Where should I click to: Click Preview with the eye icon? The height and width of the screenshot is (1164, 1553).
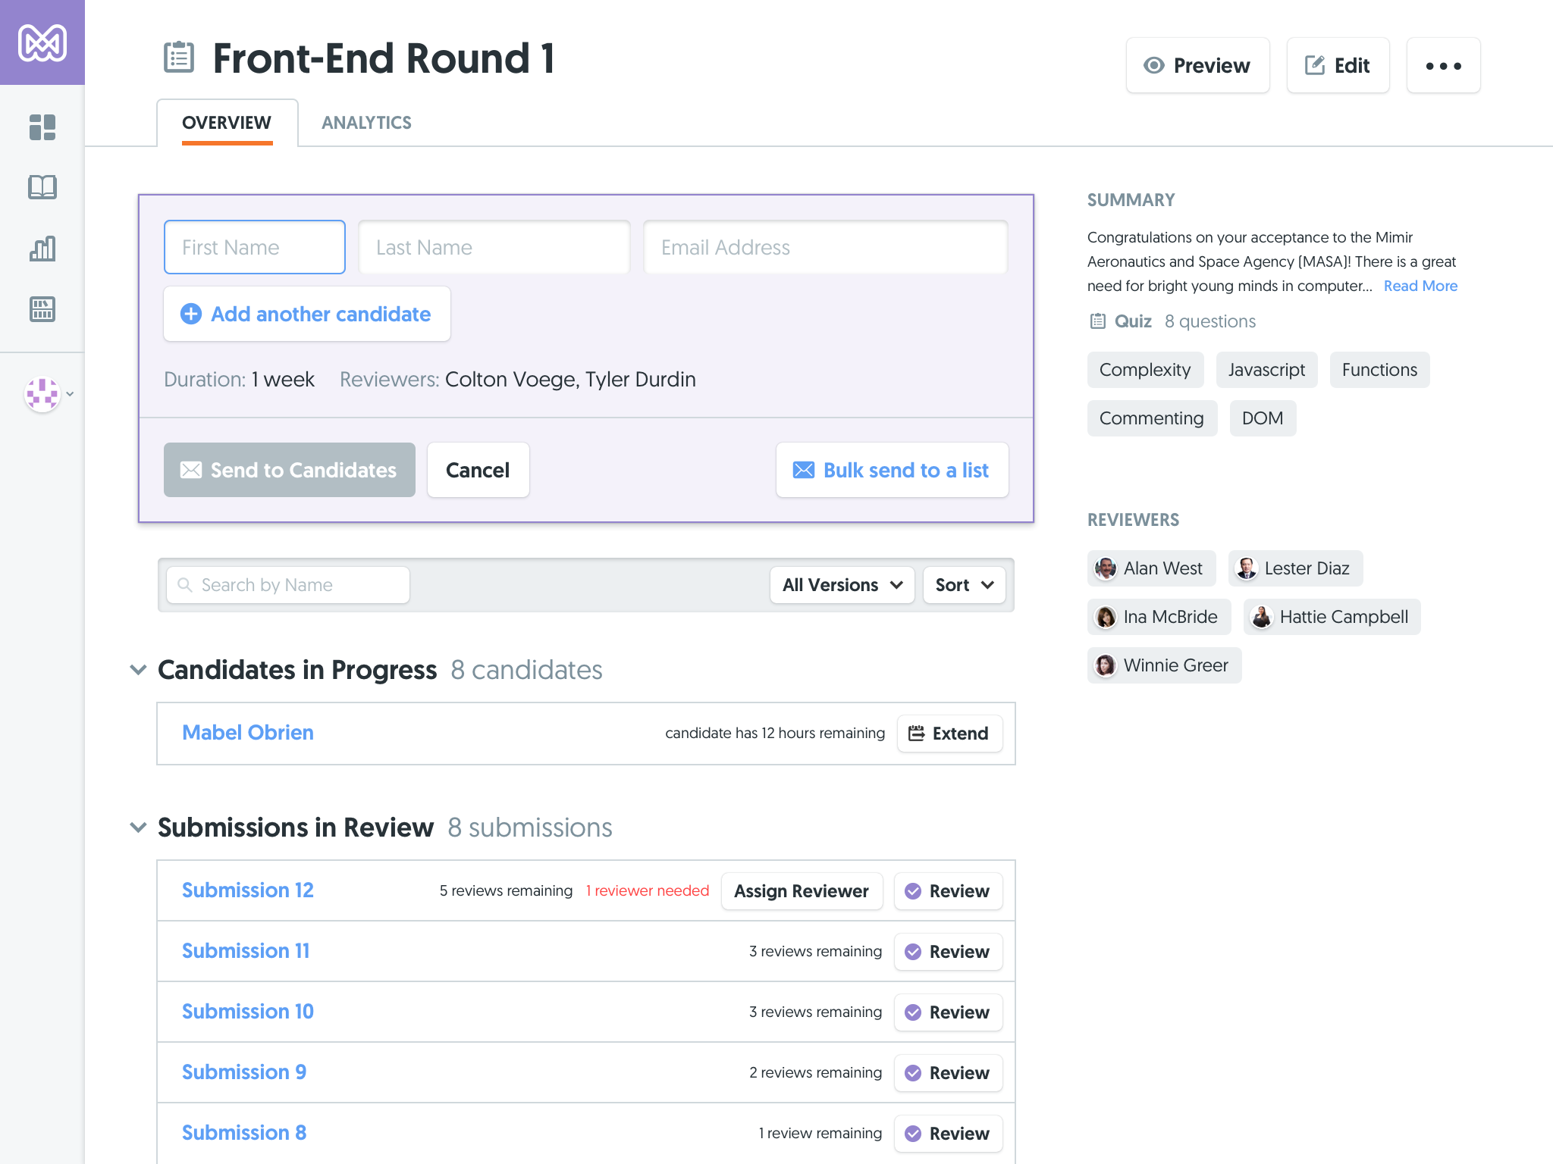(1197, 66)
